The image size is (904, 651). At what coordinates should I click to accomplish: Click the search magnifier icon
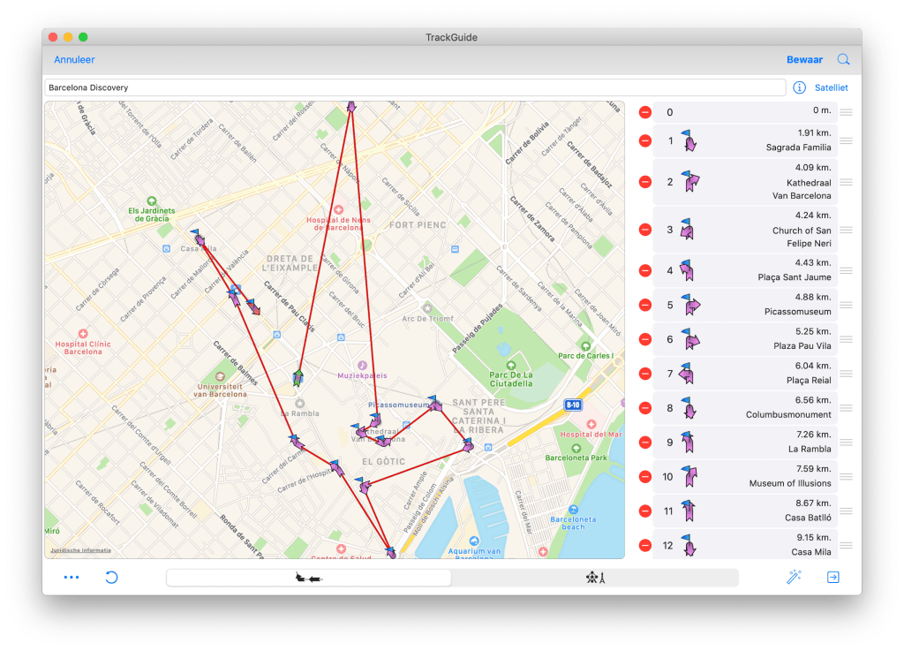[x=843, y=60]
